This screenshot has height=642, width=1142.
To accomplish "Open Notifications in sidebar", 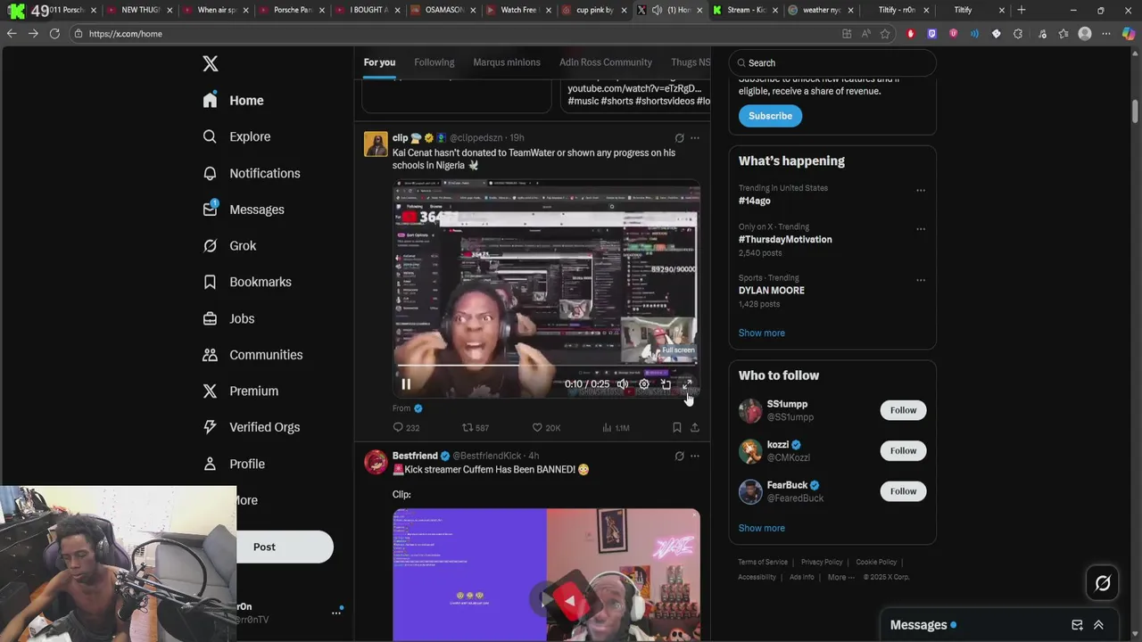I will tap(251, 173).
